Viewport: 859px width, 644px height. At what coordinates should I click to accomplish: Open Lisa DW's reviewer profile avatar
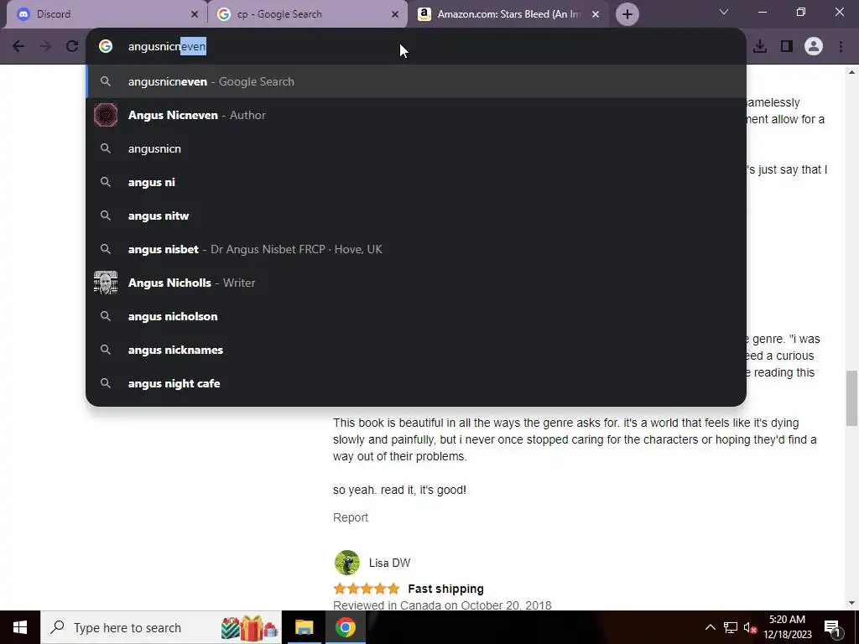346,563
